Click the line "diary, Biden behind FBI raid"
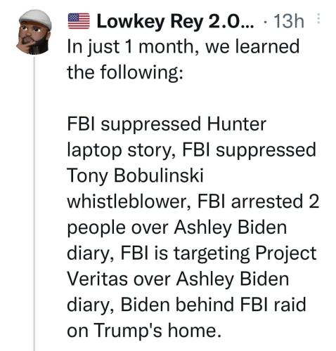The width and height of the screenshot is (336, 351). click(x=187, y=305)
